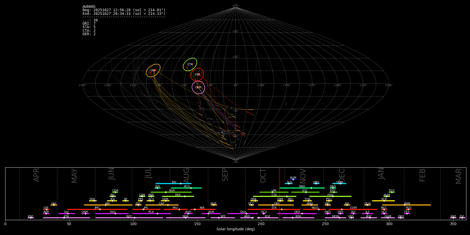The width and height of the screenshot is (470, 235).
Task: Select the blue KUM shower bar
Action: tap(293, 179)
